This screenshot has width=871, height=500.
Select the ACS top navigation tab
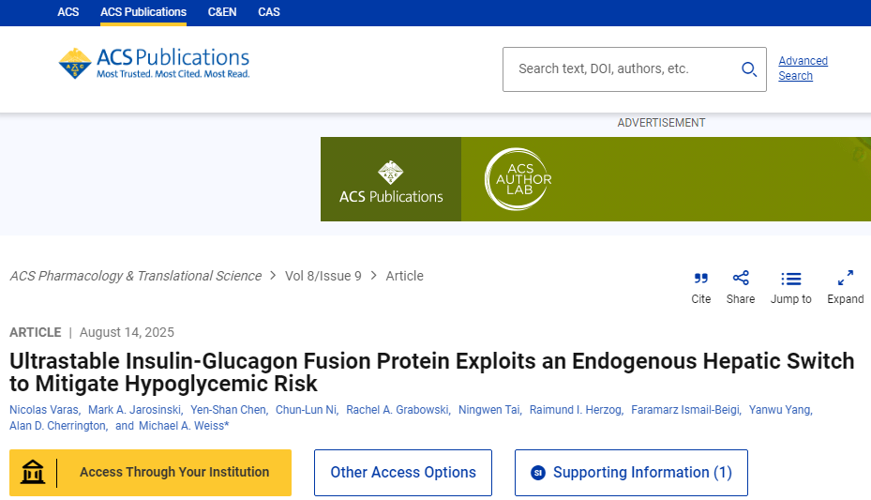(68, 12)
